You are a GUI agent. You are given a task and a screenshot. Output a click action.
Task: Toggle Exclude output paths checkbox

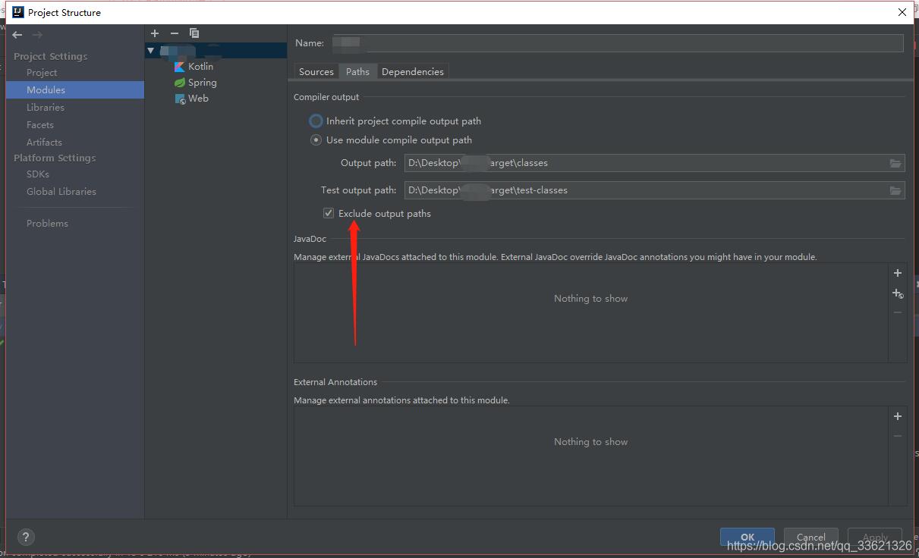click(x=329, y=214)
